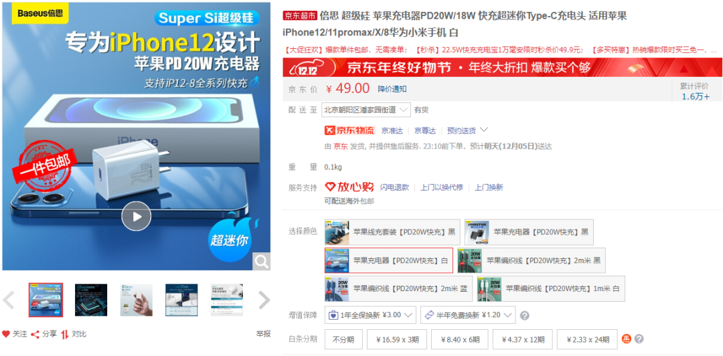Click the 半年免费换新 swap arrows icon
723x356 pixels.
tap(429, 315)
